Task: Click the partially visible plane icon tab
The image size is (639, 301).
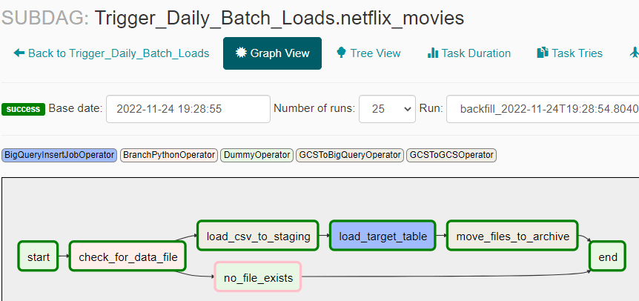Action: (634, 53)
